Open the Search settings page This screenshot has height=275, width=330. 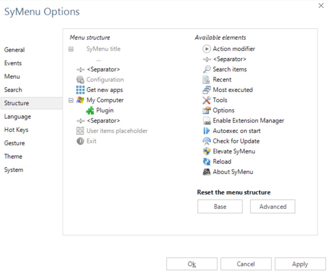pyautogui.click(x=13, y=90)
